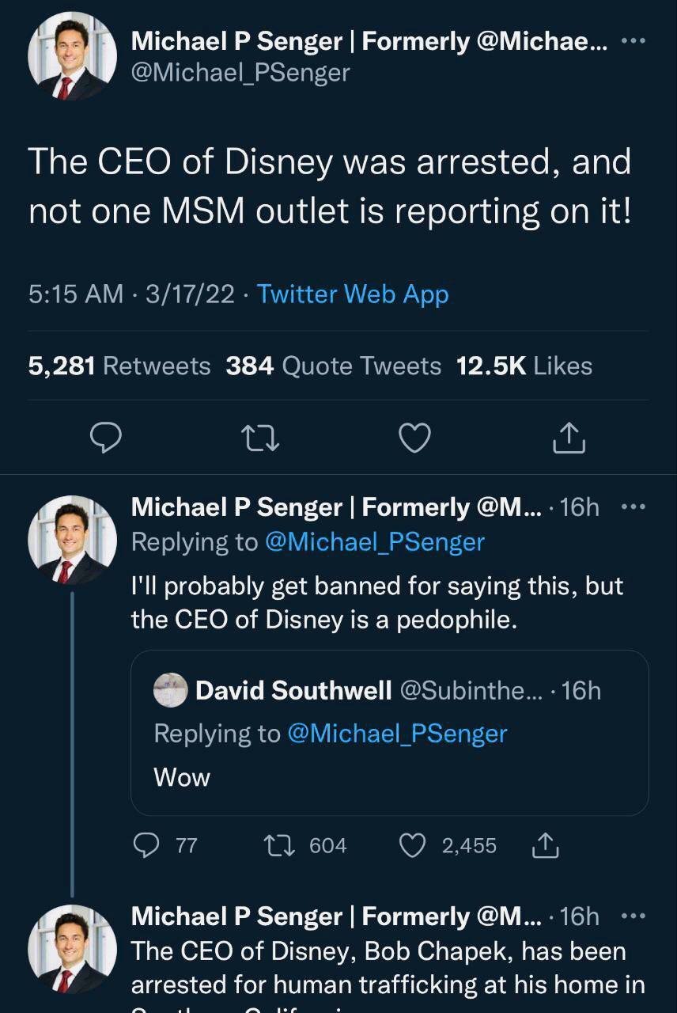Viewport: 677px width, 1013px height.
Task: Open David Southwell's small avatar
Action: coord(170,690)
